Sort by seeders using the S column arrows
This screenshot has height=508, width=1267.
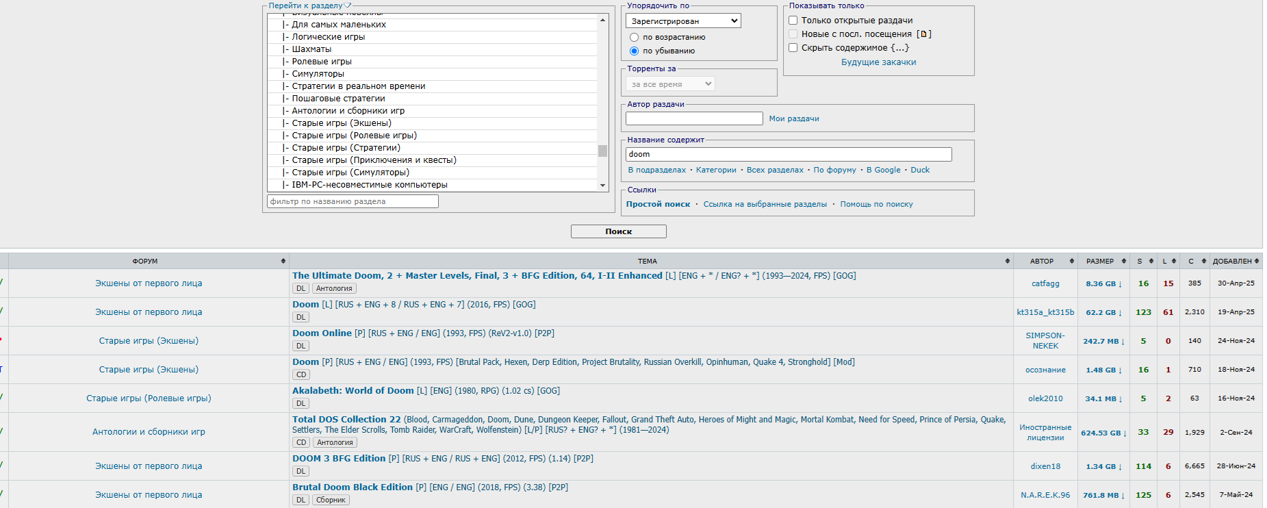tap(1151, 261)
